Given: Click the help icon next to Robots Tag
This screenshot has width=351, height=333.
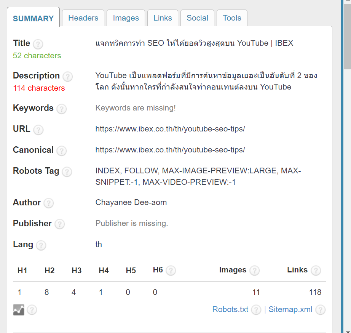Looking at the screenshot, I should click(x=67, y=172).
